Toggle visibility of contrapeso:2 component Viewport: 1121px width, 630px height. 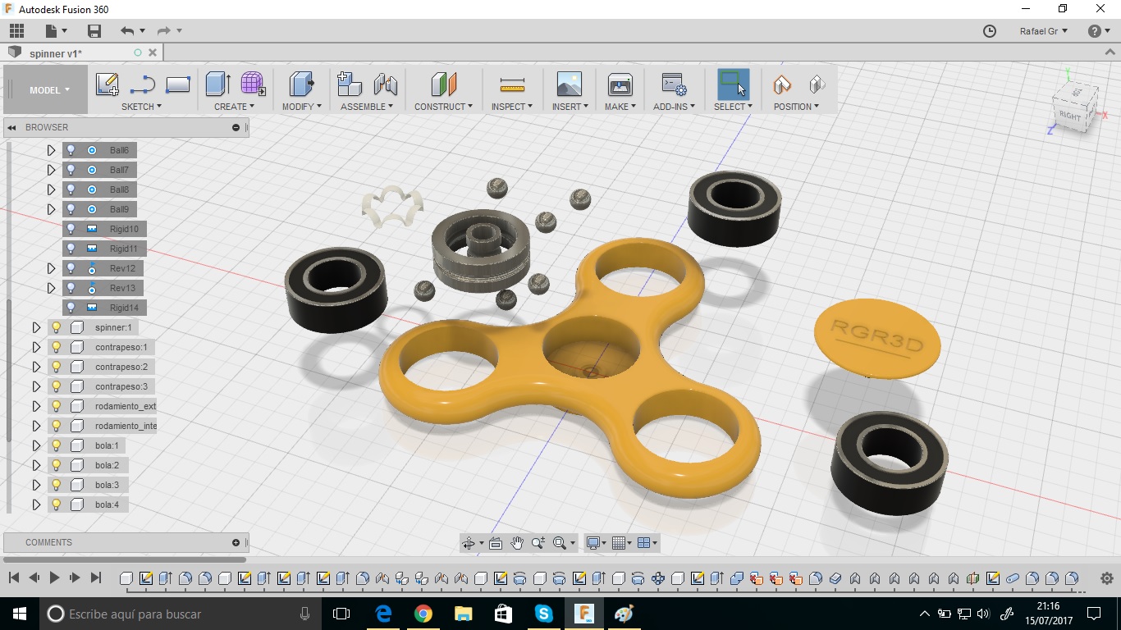coord(57,367)
